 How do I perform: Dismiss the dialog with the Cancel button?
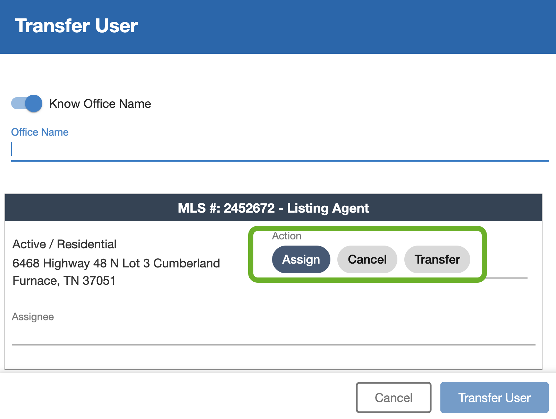pos(393,397)
